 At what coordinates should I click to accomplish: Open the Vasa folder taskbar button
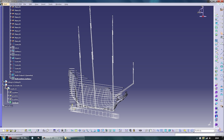point(74,138)
